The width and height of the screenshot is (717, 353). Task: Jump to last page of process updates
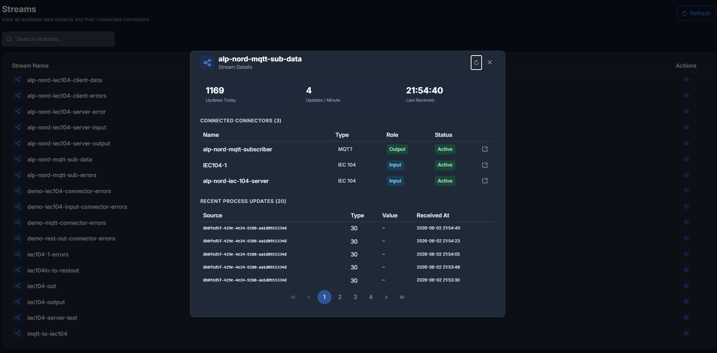coord(402,297)
